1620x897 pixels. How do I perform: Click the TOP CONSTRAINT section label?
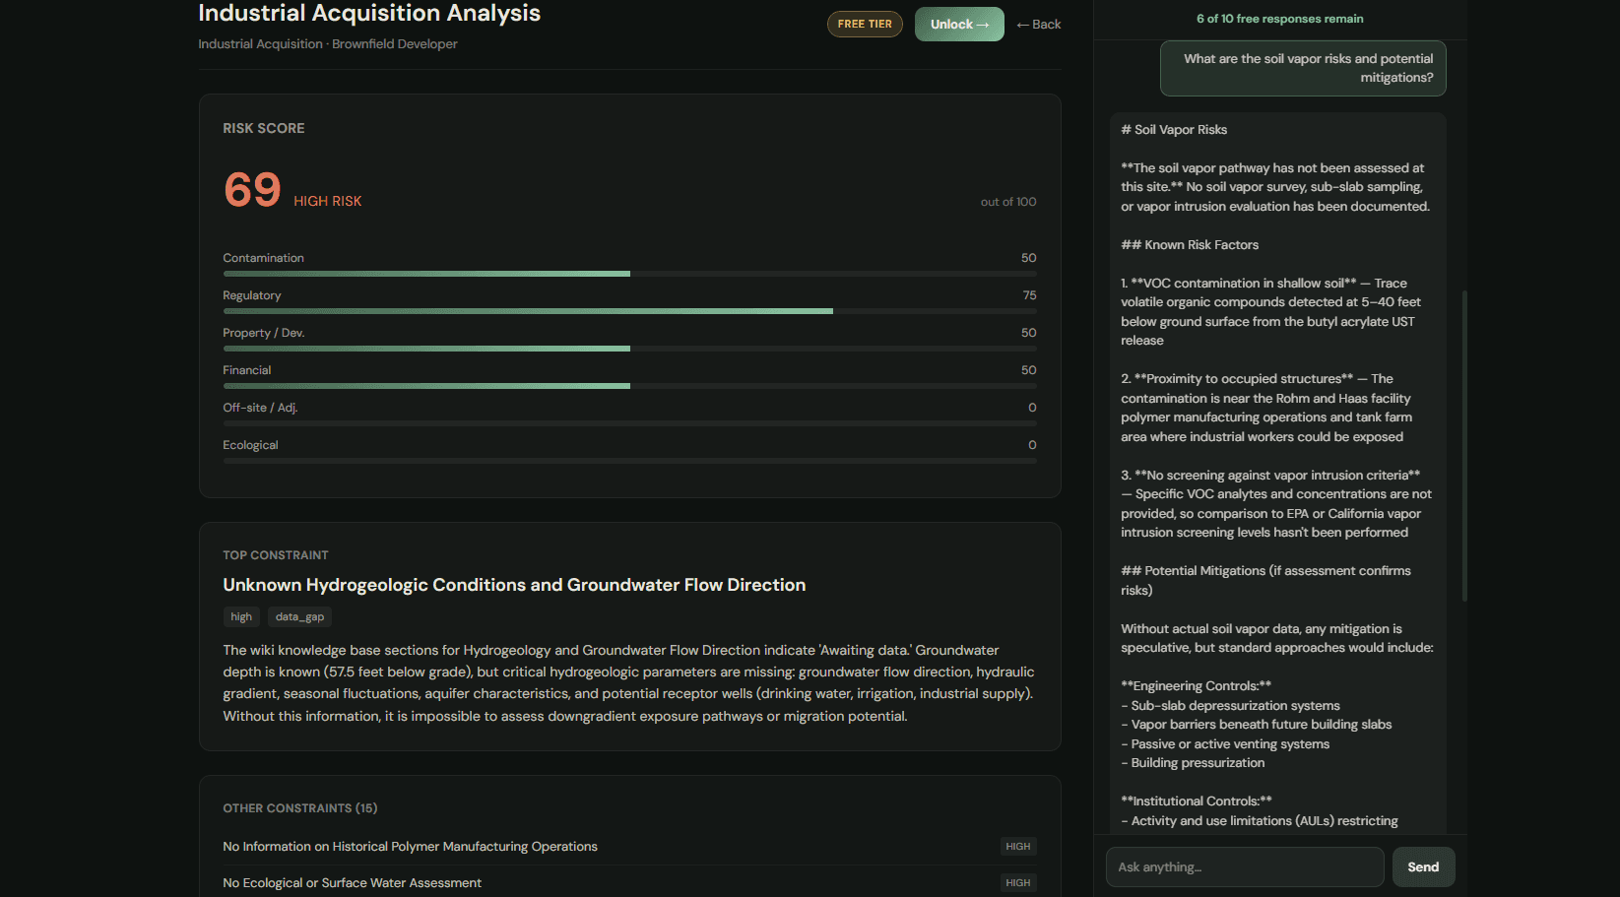(276, 555)
